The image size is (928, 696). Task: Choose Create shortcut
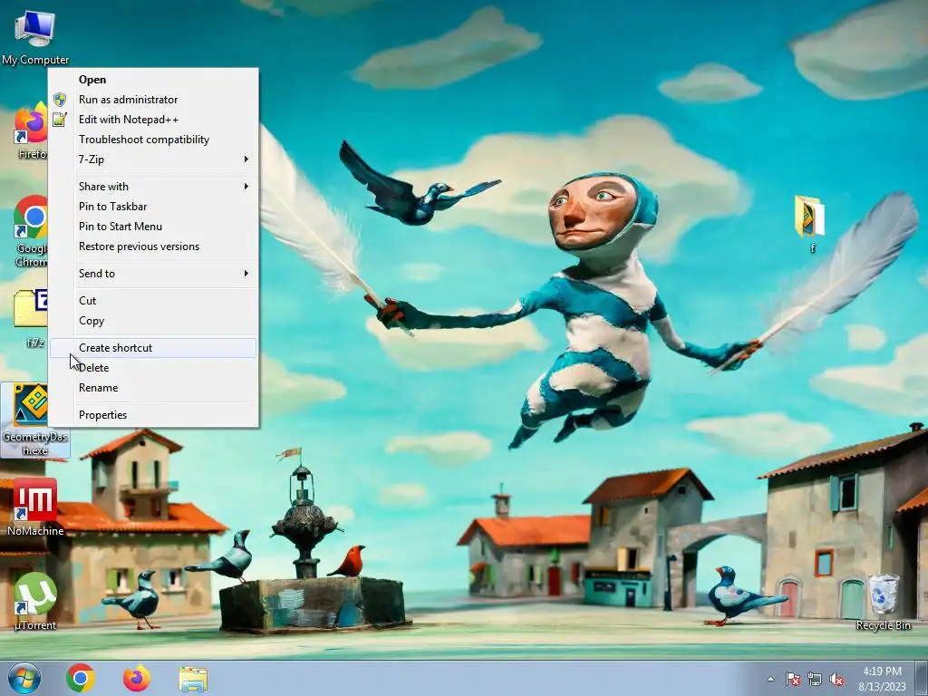point(153,348)
